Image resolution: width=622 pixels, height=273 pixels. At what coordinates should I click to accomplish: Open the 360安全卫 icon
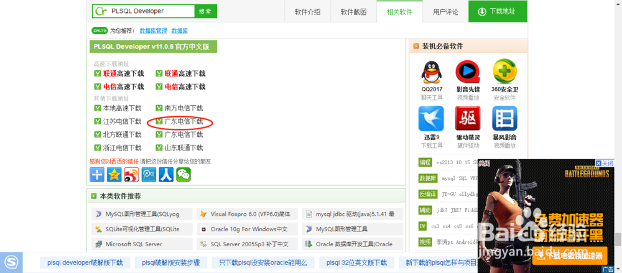point(504,72)
